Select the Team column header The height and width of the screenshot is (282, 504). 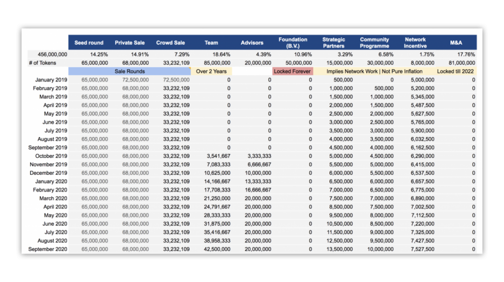(211, 43)
